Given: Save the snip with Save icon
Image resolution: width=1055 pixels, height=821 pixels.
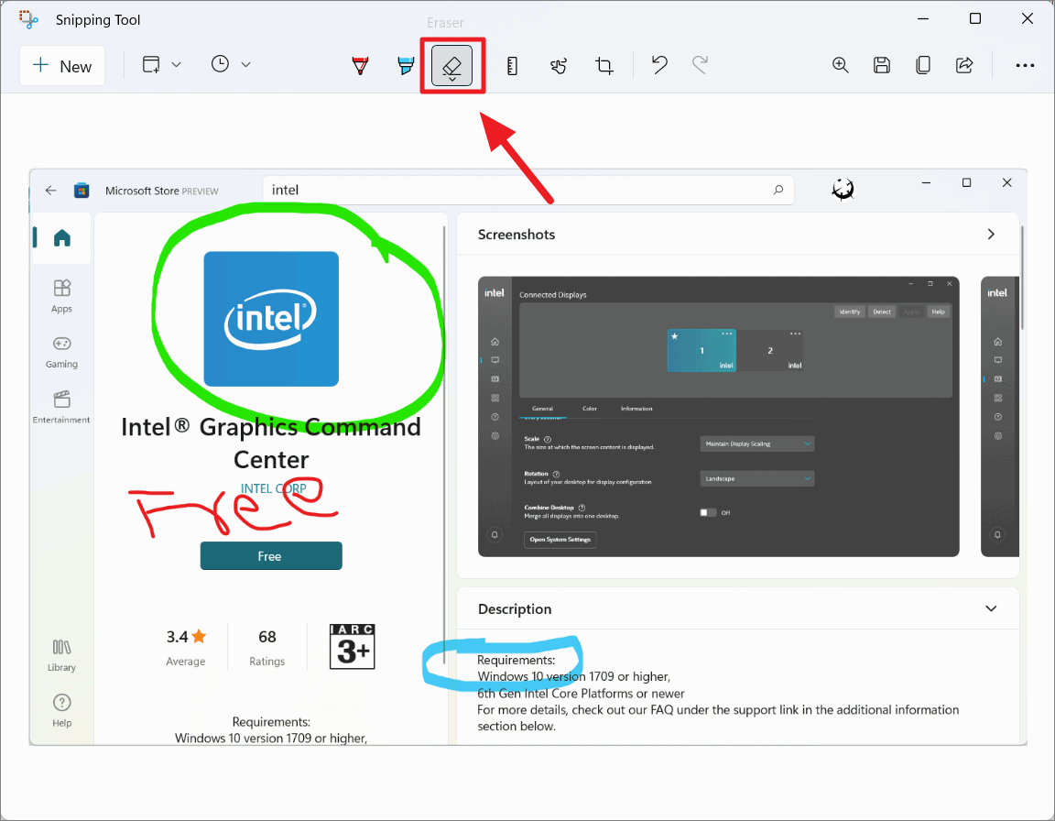Looking at the screenshot, I should pos(881,65).
